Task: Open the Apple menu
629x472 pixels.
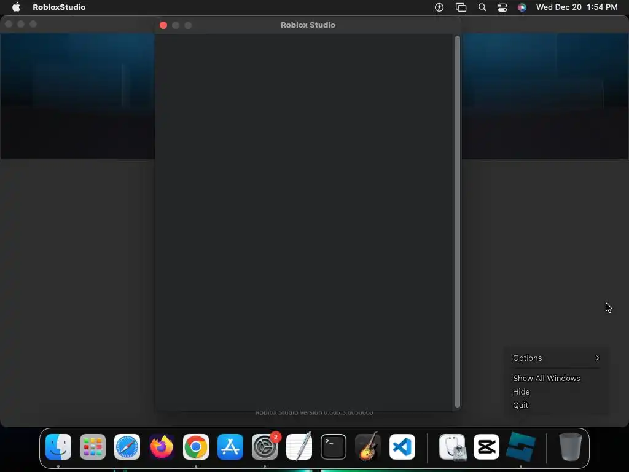Action: click(16, 7)
